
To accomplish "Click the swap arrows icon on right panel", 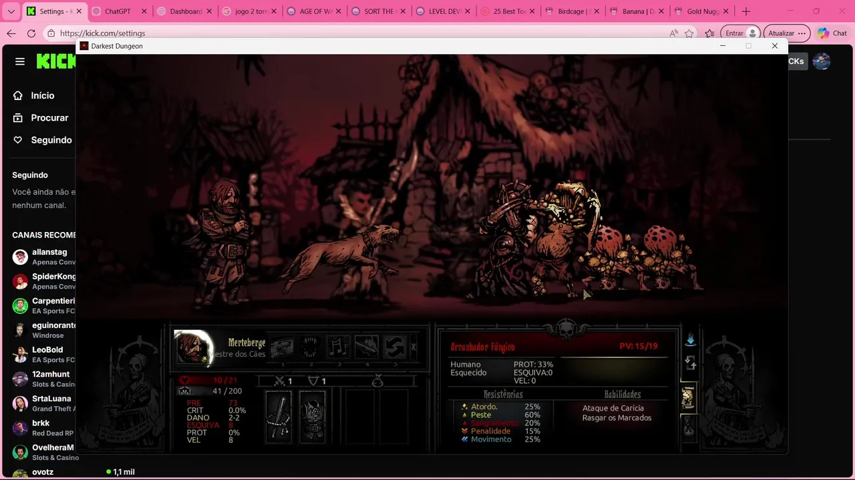I will pyautogui.click(x=690, y=363).
